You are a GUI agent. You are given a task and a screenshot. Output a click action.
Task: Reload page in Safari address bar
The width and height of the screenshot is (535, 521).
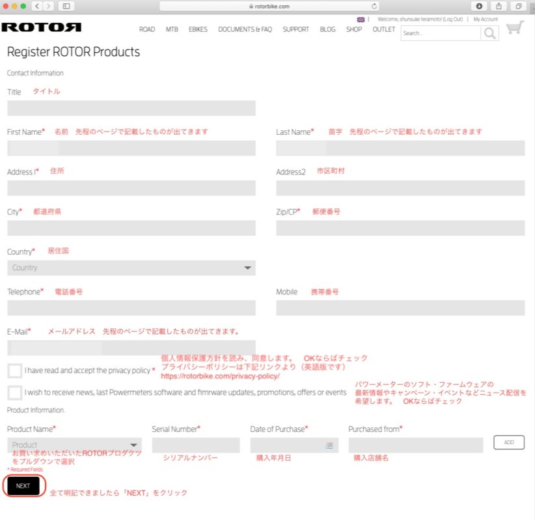tap(374, 6)
